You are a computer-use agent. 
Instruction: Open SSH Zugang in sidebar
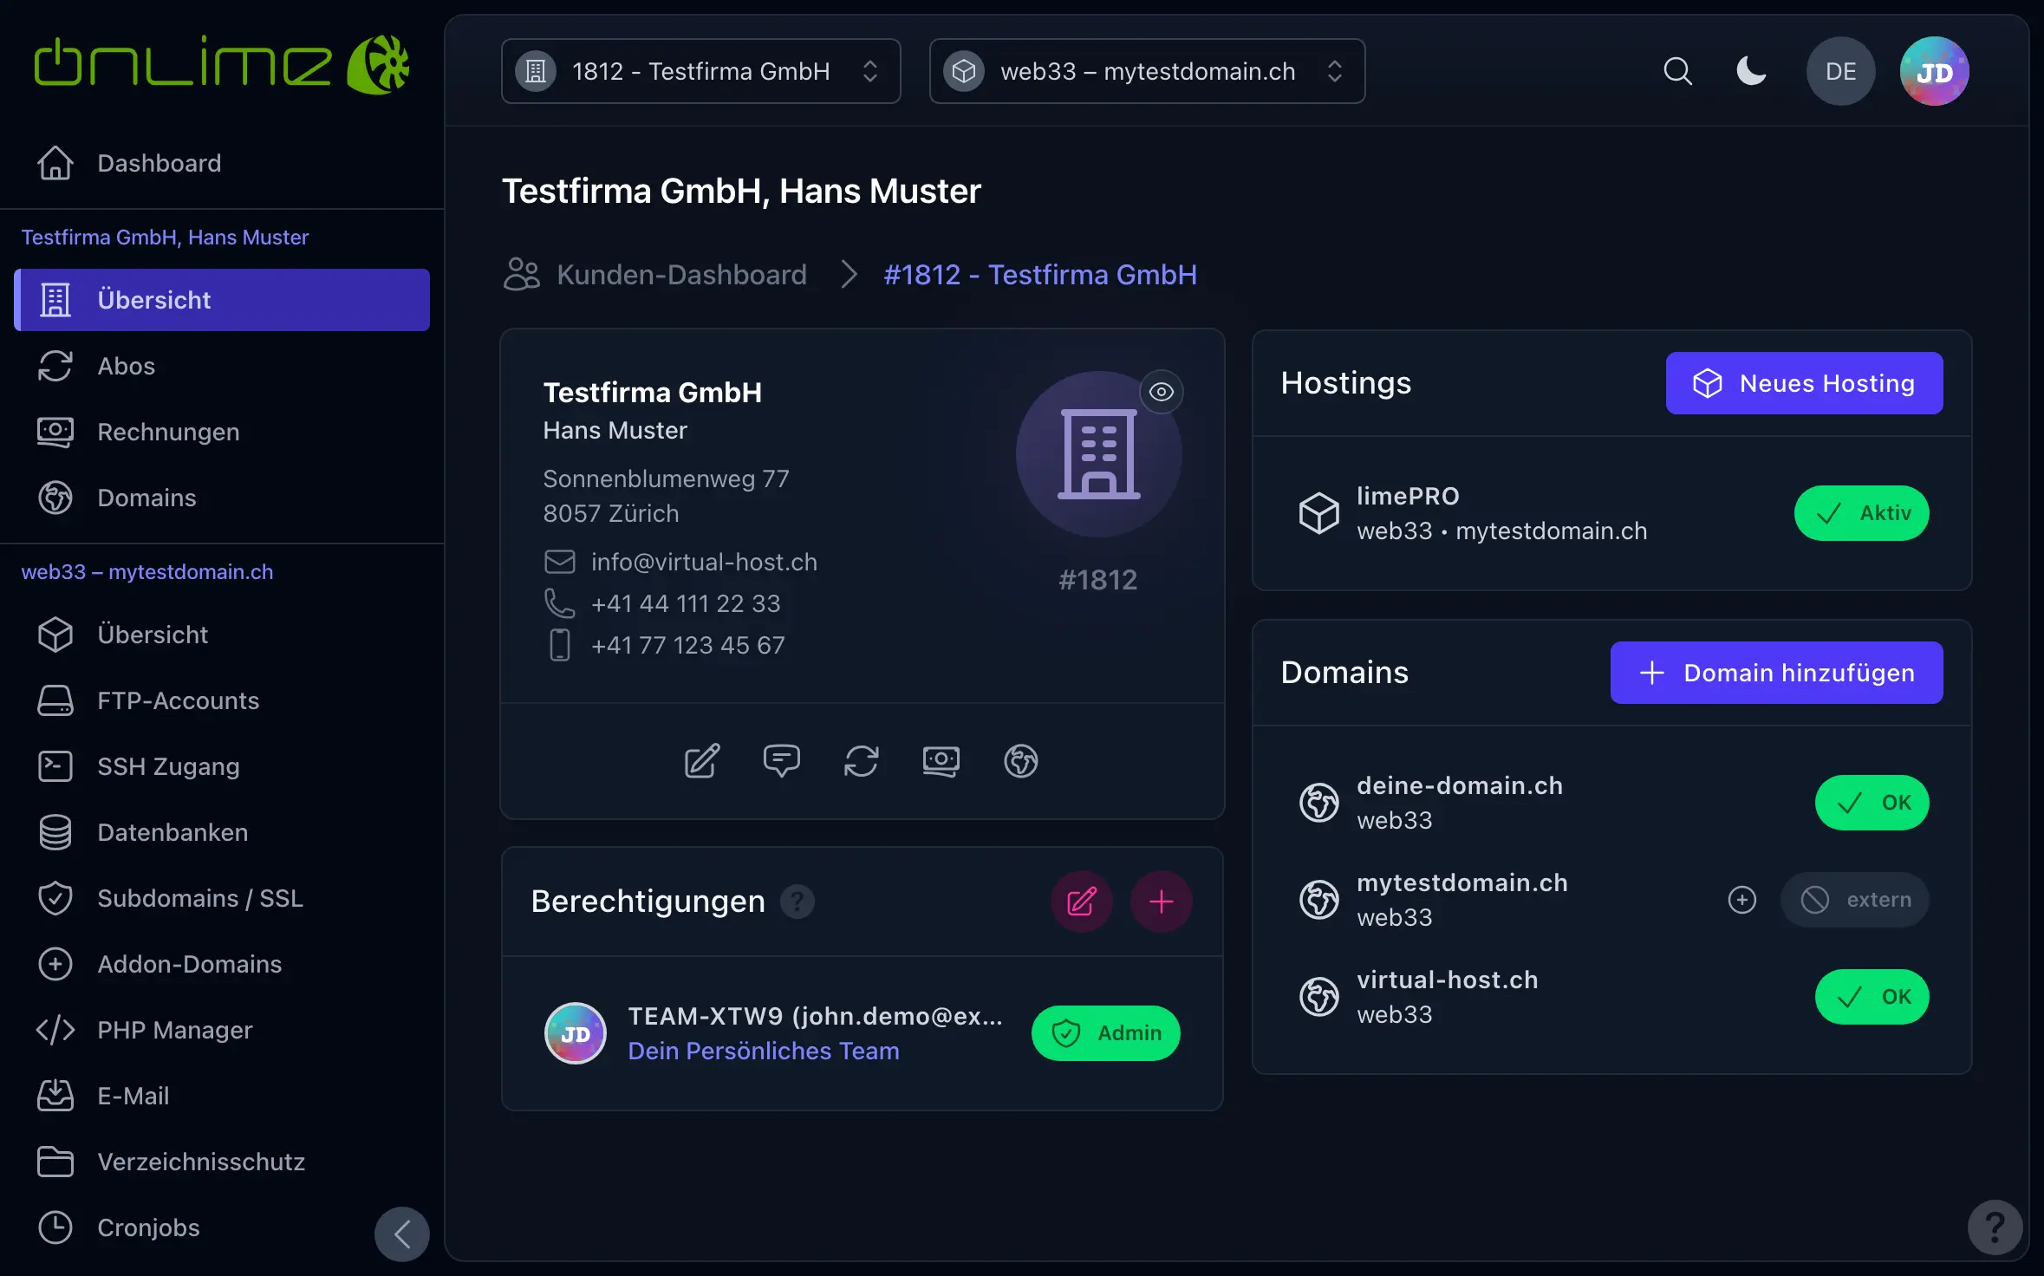coord(221,766)
